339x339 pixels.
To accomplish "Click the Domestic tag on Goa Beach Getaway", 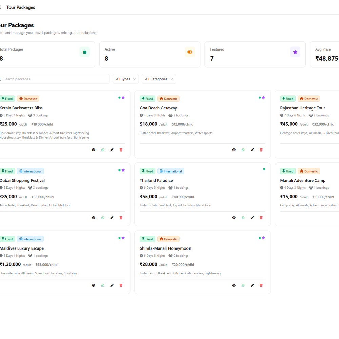I will point(168,99).
